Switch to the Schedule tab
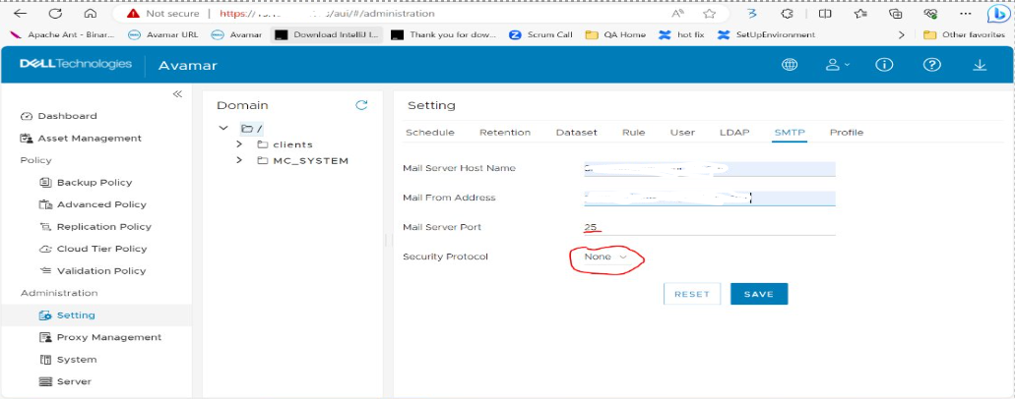 [430, 132]
